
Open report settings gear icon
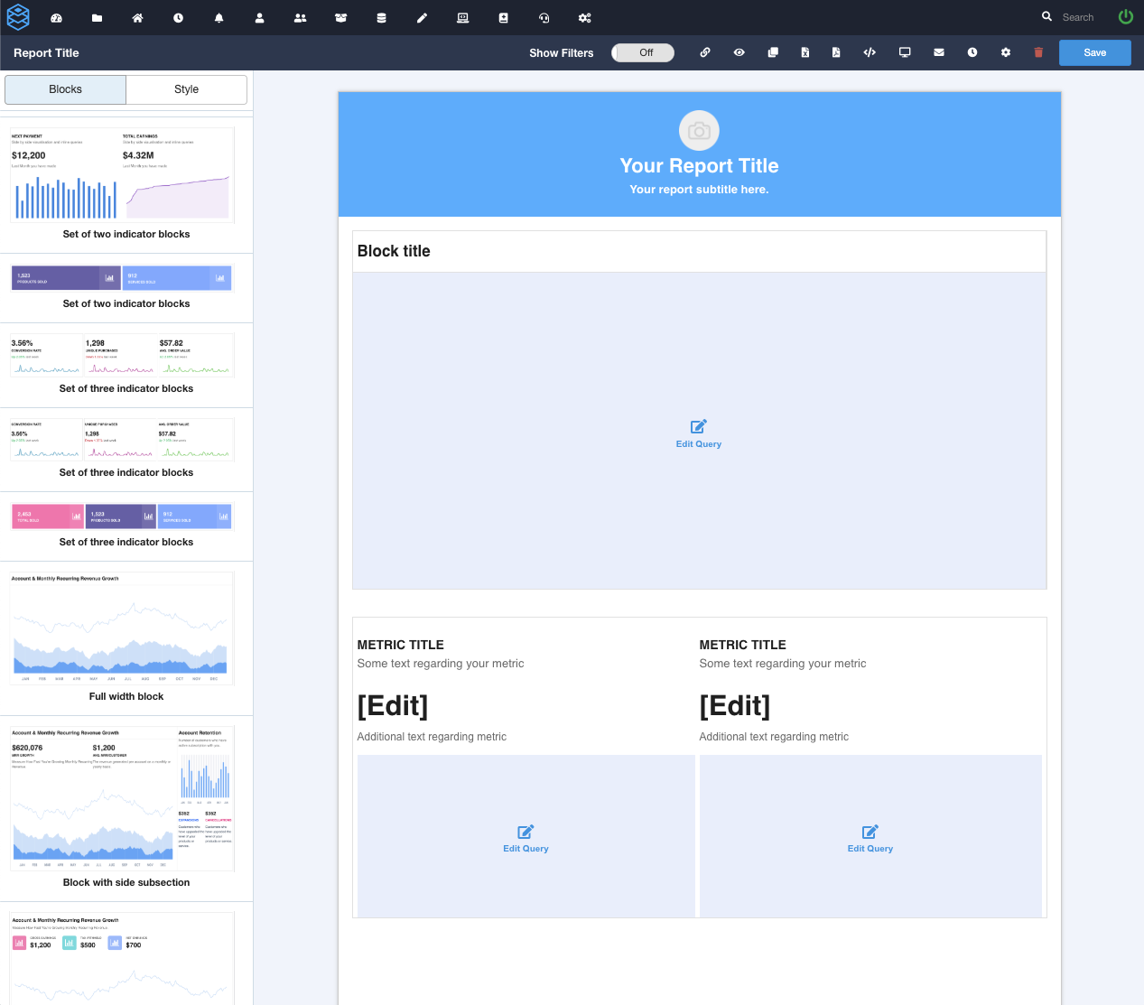coord(1006,52)
